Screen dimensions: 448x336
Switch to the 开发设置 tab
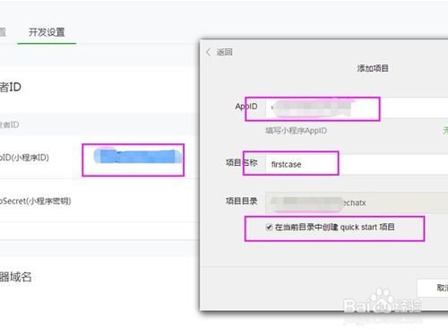[x=47, y=32]
